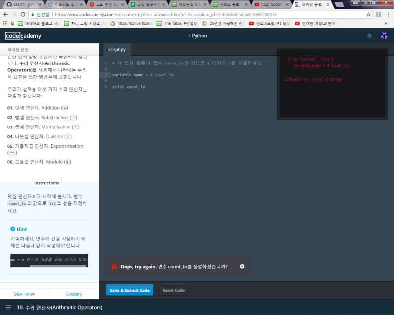Dismiss the Oops error message with its X
394x315 pixels.
[x=242, y=266]
